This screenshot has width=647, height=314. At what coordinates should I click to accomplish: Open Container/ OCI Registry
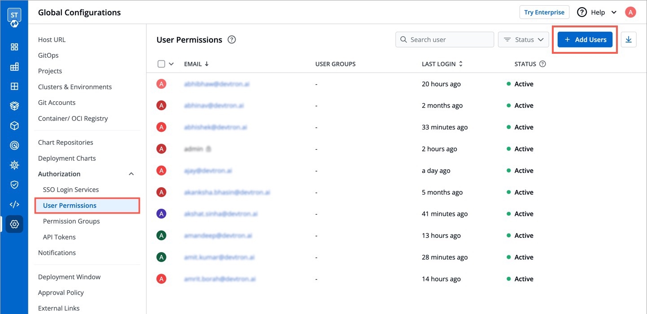click(73, 118)
